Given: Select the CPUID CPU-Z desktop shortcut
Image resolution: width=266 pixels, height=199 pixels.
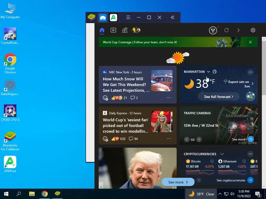Looking at the screenshot, I should [x=10, y=113].
